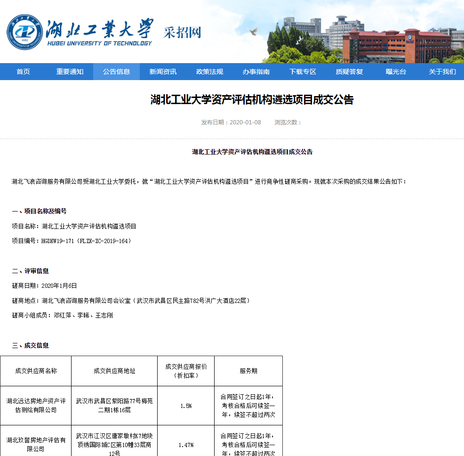
Task: Go to the 下载专区 section
Action: 302,70
